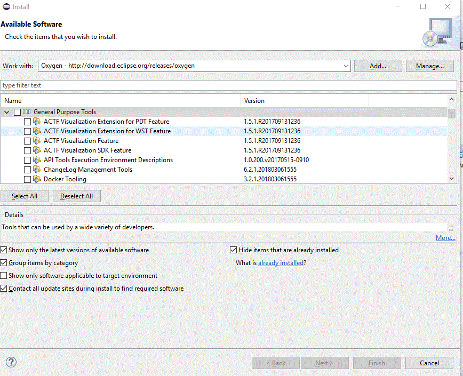The image size is (463, 376).
Task: Click the API Tools Execution Environment icon
Action: click(37, 159)
